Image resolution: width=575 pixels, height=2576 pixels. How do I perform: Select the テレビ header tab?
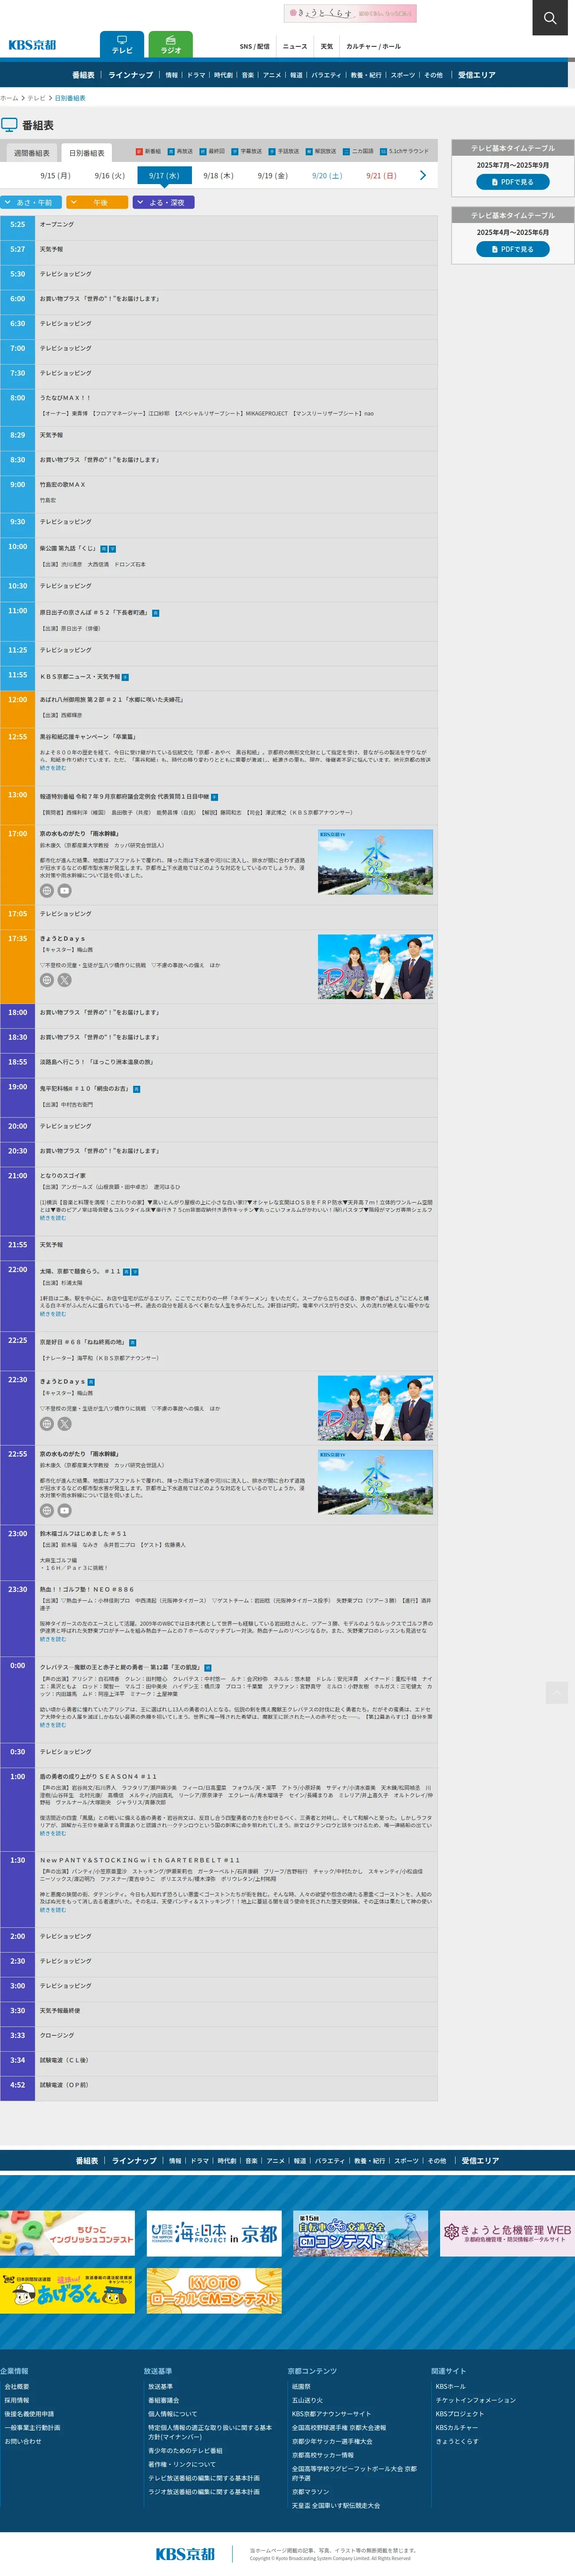[122, 45]
